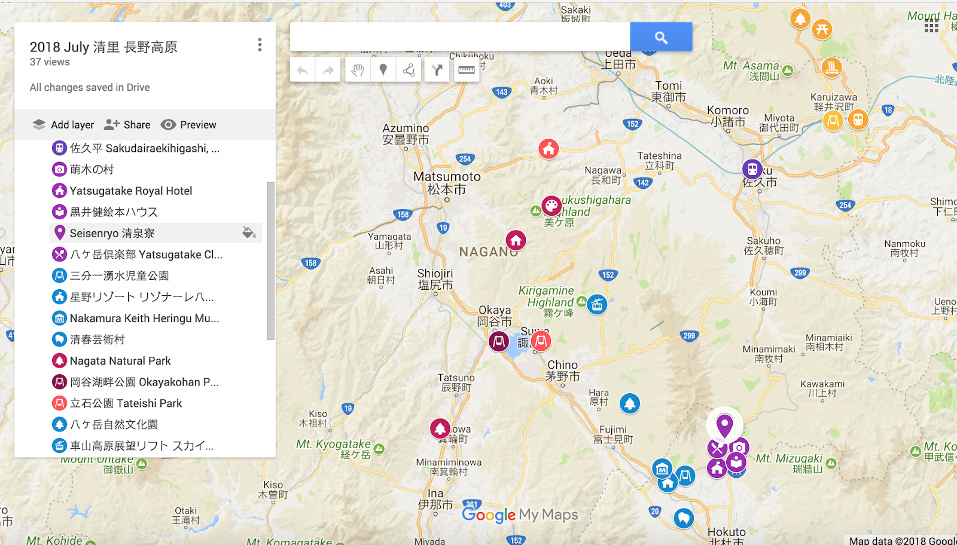Select 車山高原展望リフト list entry
957x545 pixels.
pyautogui.click(x=156, y=446)
